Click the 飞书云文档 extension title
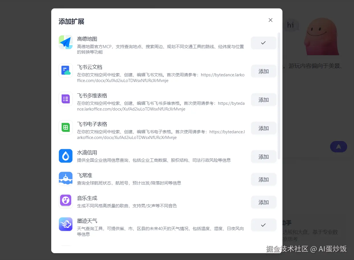The image size is (354, 260). [x=90, y=67]
